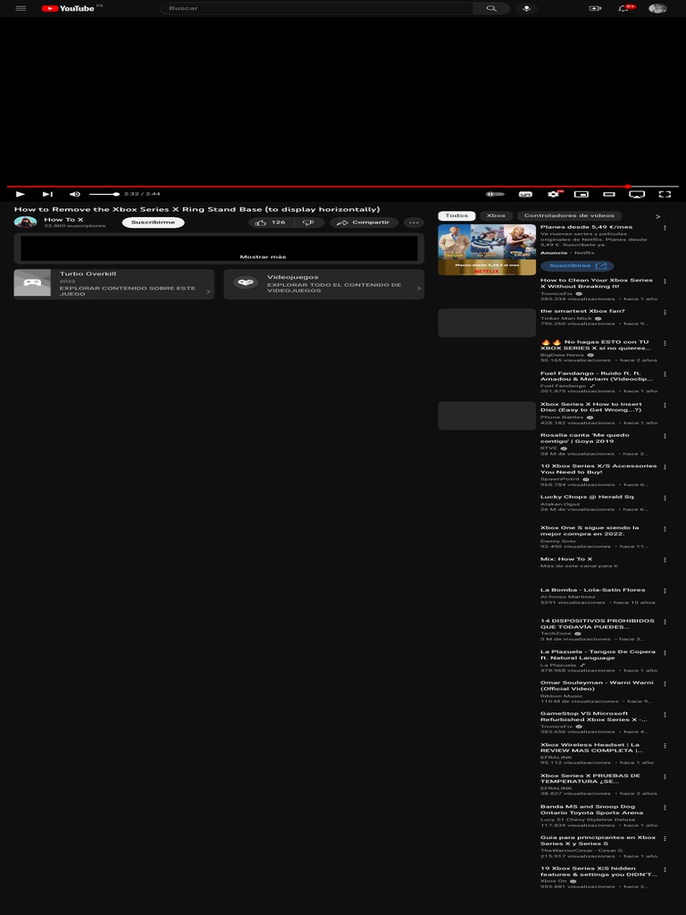686x915 pixels.
Task: Go to YouTube home via logo
Action: tap(68, 8)
